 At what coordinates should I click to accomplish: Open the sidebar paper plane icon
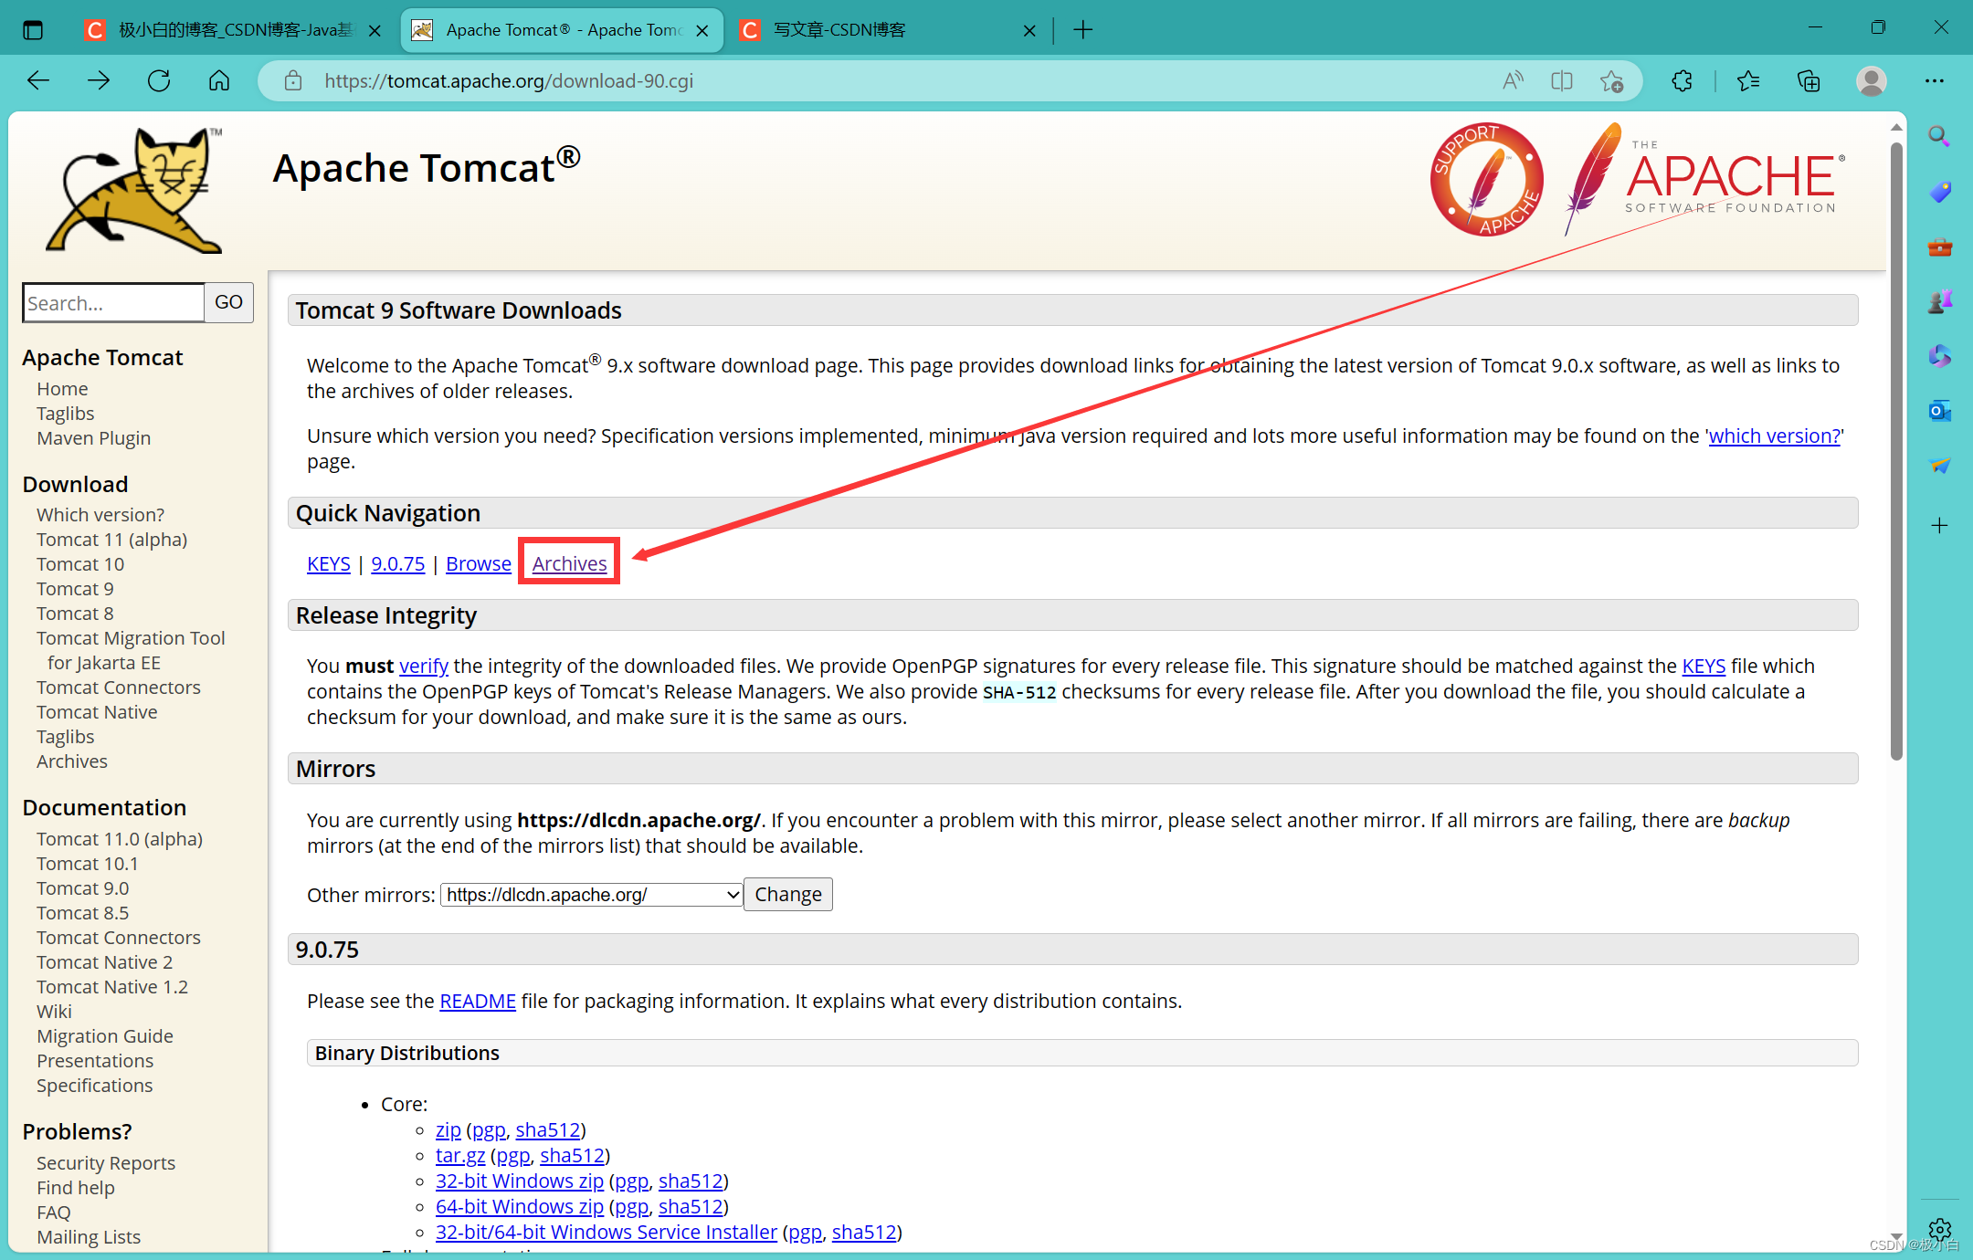point(1939,466)
